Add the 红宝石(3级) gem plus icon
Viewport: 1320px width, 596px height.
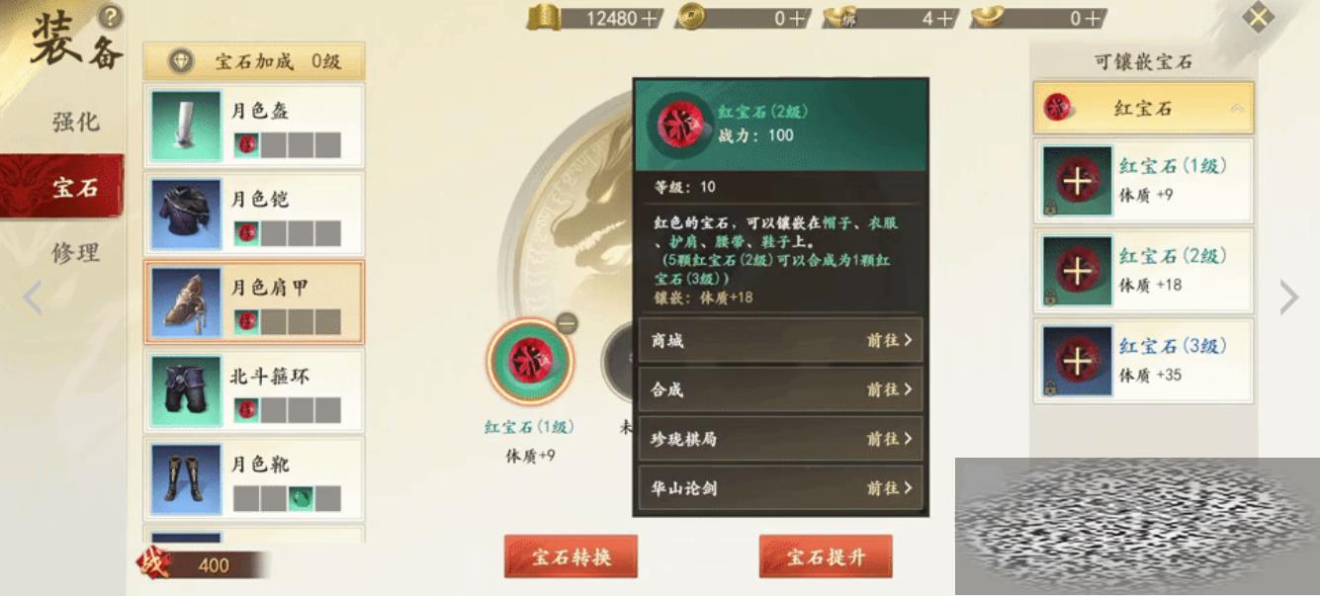(x=1077, y=361)
